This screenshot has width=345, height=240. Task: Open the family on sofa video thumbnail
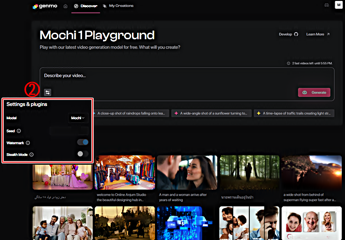pyautogui.click(x=63, y=223)
